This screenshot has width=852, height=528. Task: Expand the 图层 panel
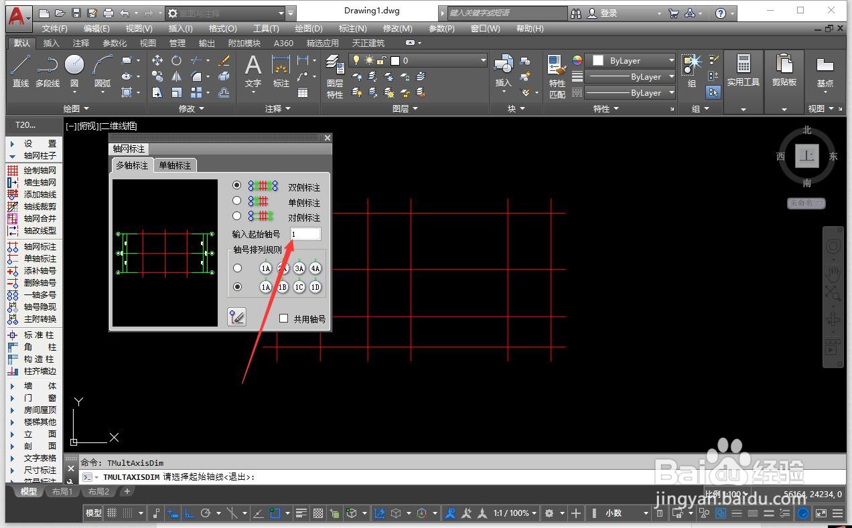[405, 108]
